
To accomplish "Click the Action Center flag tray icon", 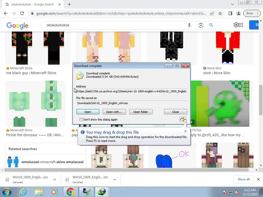I will point(224,192).
